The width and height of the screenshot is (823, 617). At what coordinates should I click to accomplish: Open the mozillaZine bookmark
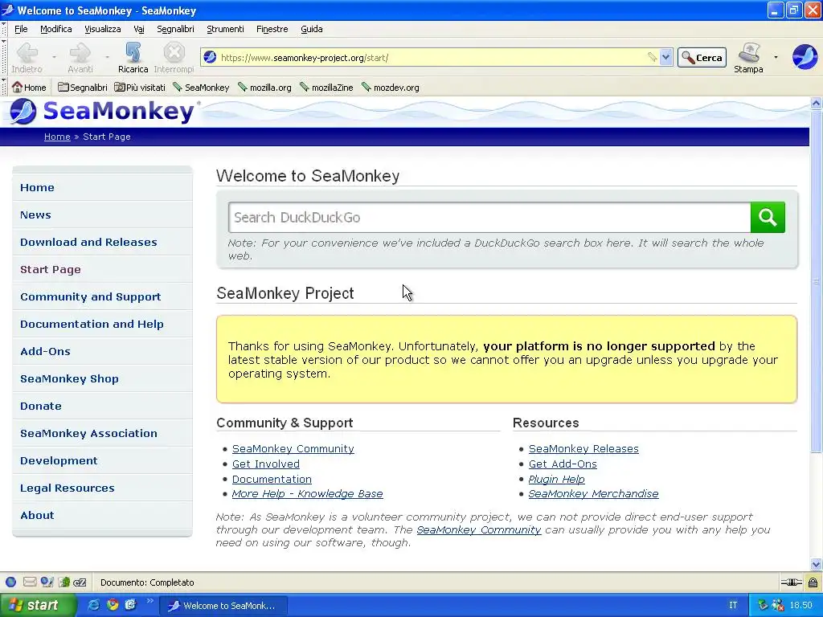(326, 88)
